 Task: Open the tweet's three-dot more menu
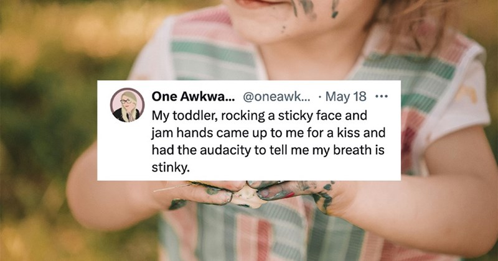(x=382, y=96)
